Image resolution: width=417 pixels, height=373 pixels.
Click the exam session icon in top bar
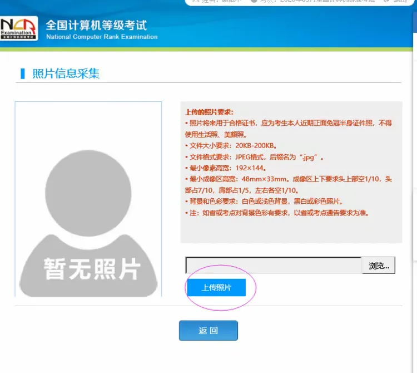(254, 1)
